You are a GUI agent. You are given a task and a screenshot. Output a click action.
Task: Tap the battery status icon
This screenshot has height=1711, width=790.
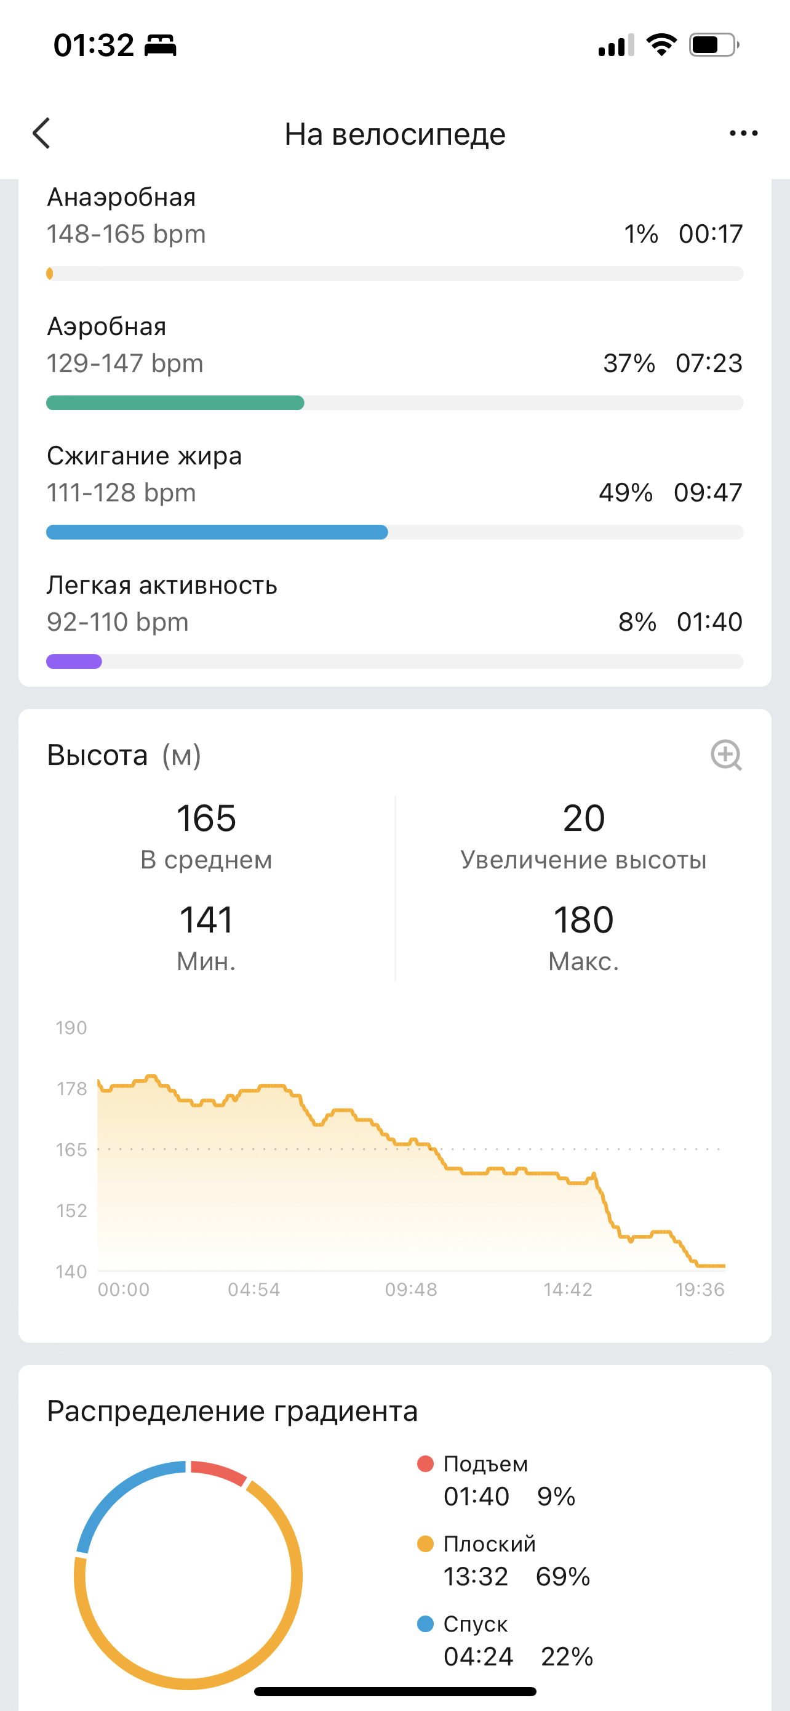tap(713, 45)
